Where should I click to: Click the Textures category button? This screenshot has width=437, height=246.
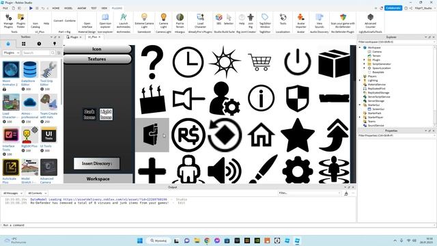click(x=97, y=59)
